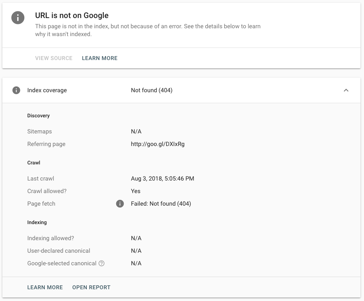This screenshot has height=301, width=364.
Task: Click OPEN REPORT at the bottom
Action: click(91, 287)
